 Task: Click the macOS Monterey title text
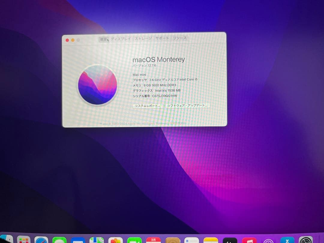(158, 59)
